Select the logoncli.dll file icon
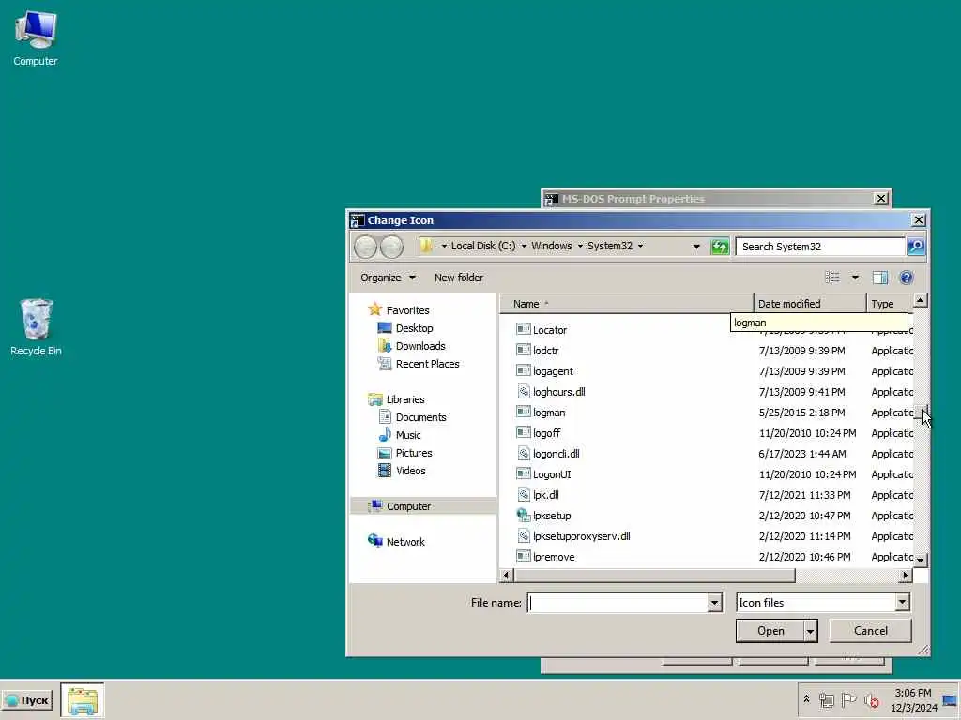The width and height of the screenshot is (961, 720). (523, 453)
